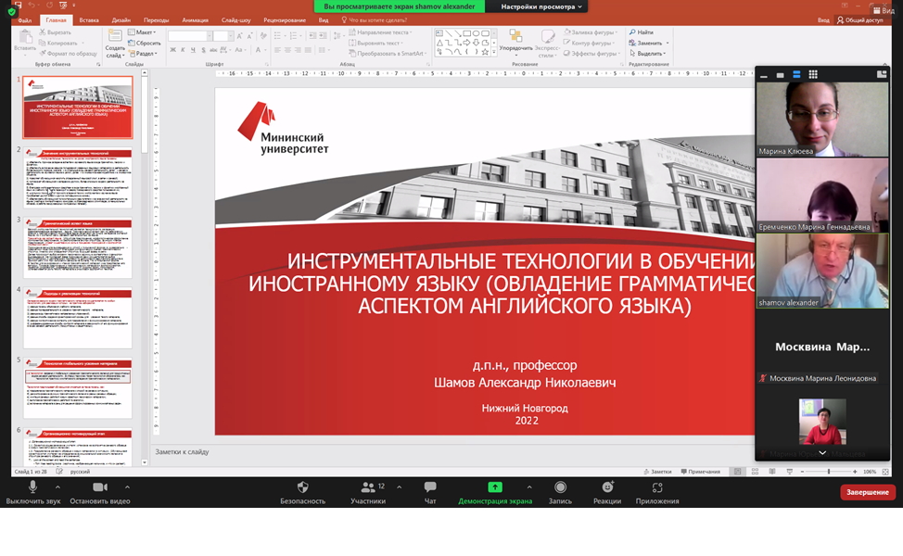The height and width of the screenshot is (556, 903).
Task: Open the Раздел section dropdown
Action: click(142, 54)
